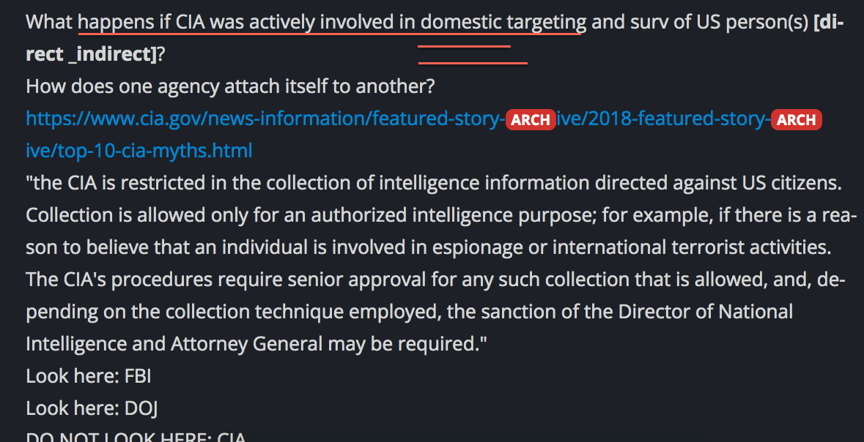
Task: Select the "Look here: DOJ" line
Action: tap(92, 408)
